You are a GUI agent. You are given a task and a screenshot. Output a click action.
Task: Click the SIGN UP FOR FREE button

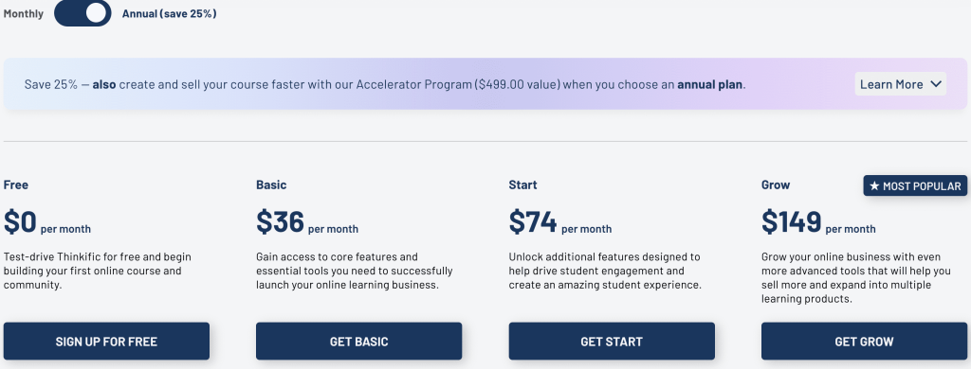[106, 342]
